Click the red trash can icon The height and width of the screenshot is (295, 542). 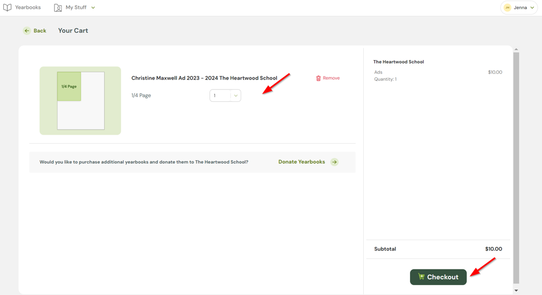click(x=318, y=78)
